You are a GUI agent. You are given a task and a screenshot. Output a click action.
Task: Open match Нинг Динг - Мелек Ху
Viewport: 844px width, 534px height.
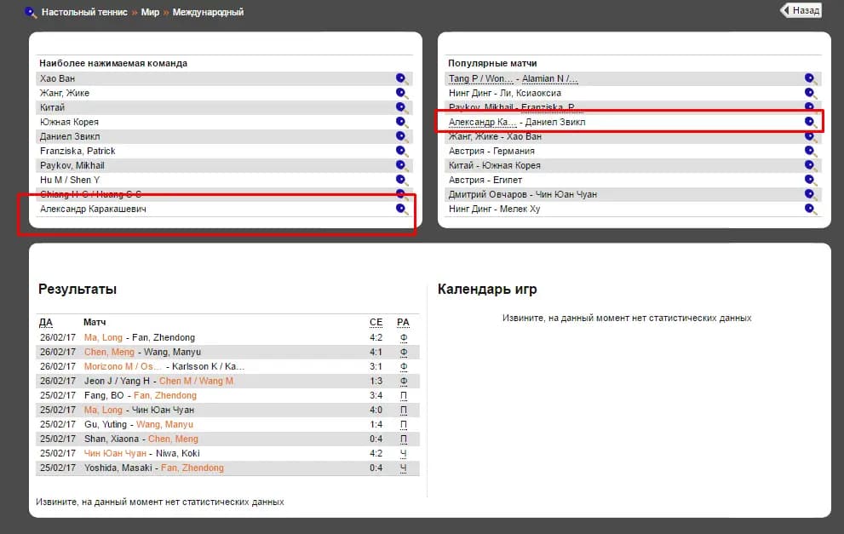tap(494, 209)
